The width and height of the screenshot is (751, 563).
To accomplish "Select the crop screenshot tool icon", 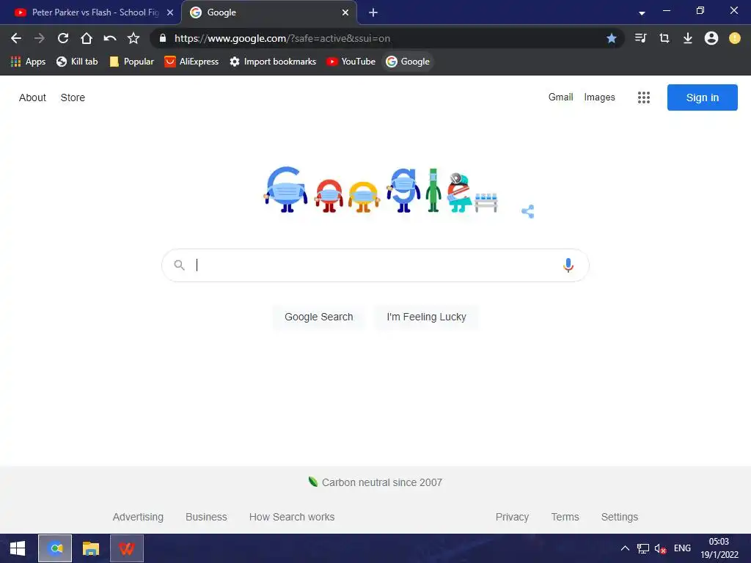I will pos(664,38).
